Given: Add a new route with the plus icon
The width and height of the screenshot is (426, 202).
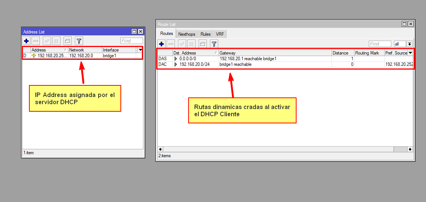Looking at the screenshot, I should (x=162, y=44).
